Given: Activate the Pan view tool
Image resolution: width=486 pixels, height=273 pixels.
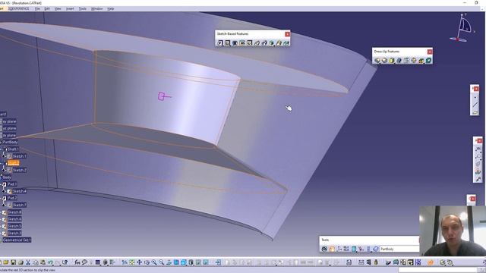Looking at the screenshot, I should click(x=139, y=262).
